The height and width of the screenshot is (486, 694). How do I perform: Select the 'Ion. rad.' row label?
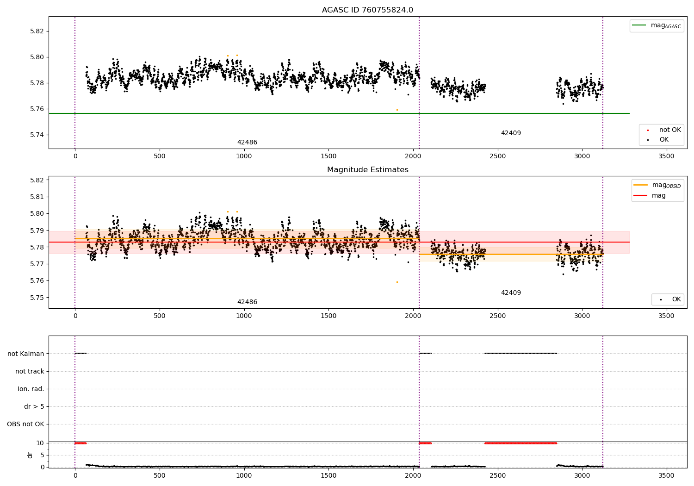coord(31,389)
